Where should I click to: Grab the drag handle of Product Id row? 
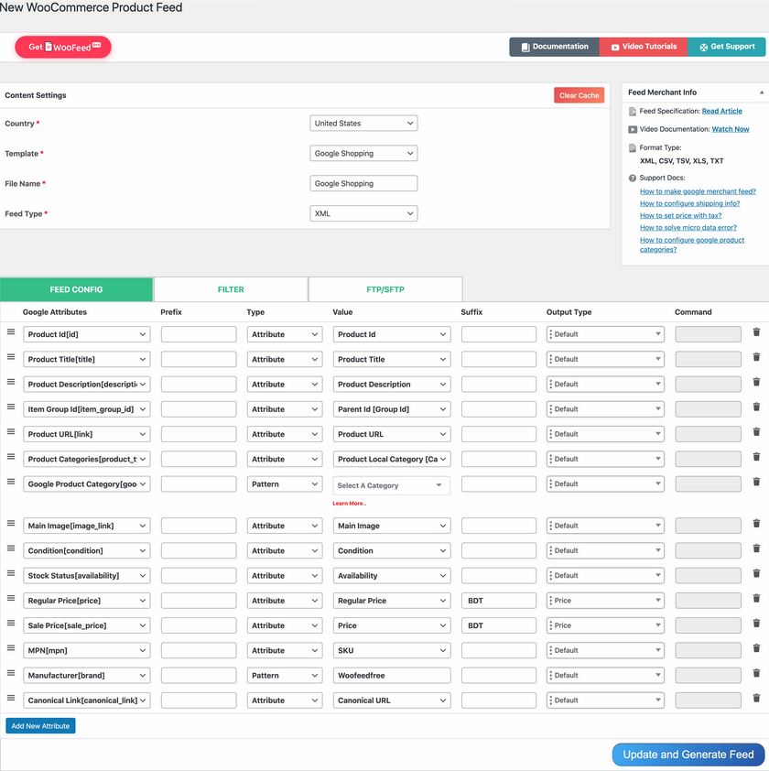pyautogui.click(x=11, y=331)
